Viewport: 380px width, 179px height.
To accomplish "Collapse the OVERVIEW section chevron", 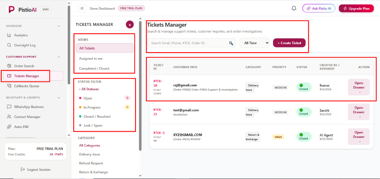I will [x=59, y=26].
